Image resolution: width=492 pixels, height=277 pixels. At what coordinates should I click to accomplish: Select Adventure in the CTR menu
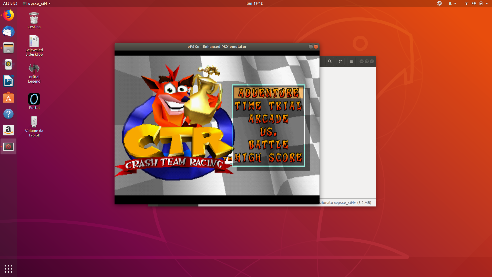(x=268, y=93)
